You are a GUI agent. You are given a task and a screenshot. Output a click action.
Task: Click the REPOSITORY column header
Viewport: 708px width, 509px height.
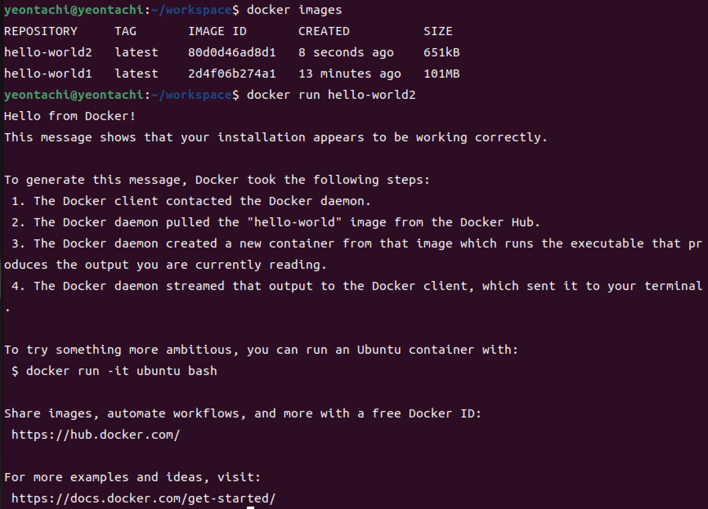pos(40,31)
